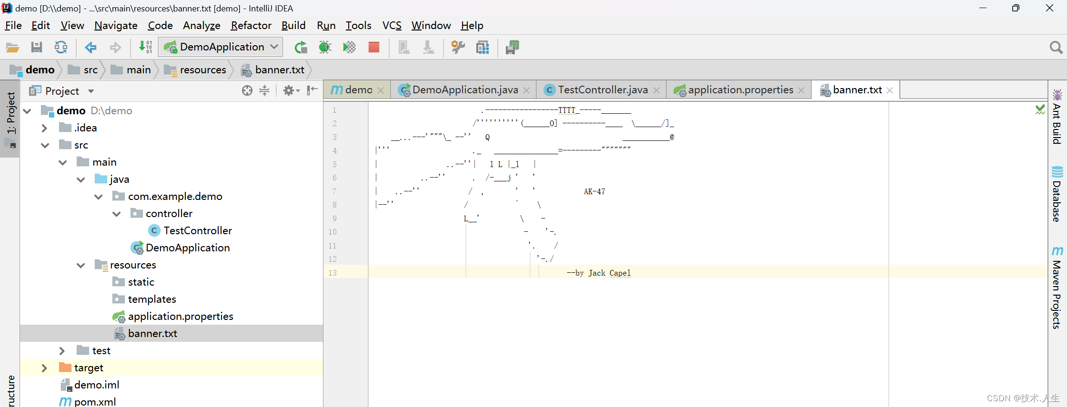
Task: Open the Ant Build side panel
Action: coord(1057,117)
